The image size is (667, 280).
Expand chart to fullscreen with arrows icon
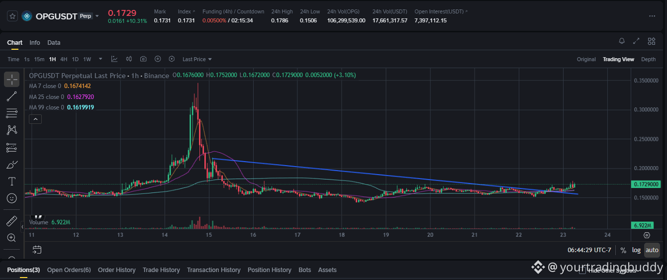(636, 41)
